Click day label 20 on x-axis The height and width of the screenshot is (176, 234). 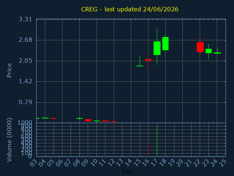tap(180, 163)
